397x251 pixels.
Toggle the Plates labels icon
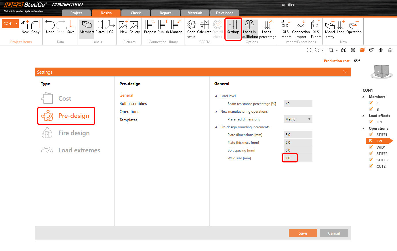pos(100,25)
